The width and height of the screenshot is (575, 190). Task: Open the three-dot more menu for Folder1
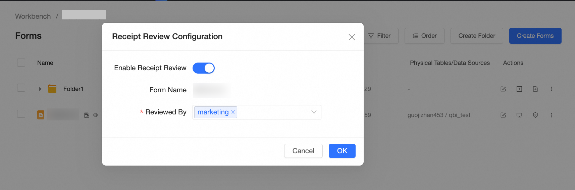pos(552,89)
